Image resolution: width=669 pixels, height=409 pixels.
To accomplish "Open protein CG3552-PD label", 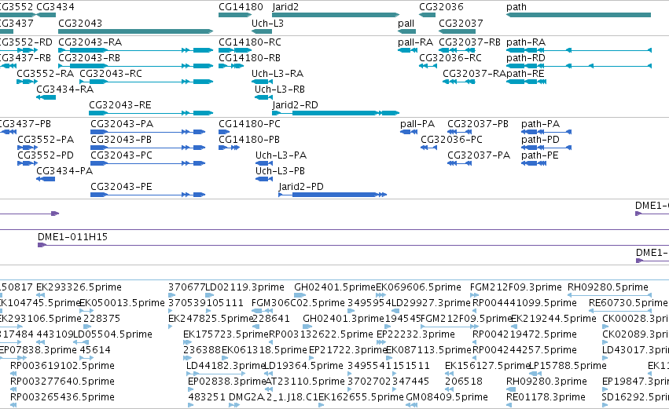I will (x=46, y=155).
